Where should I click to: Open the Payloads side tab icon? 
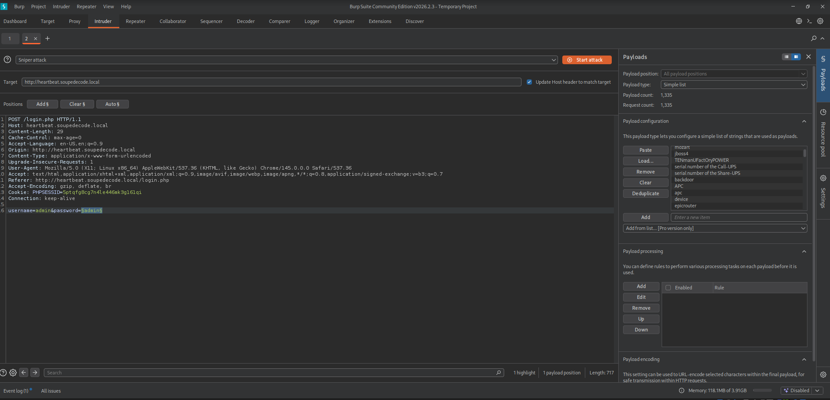[823, 59]
